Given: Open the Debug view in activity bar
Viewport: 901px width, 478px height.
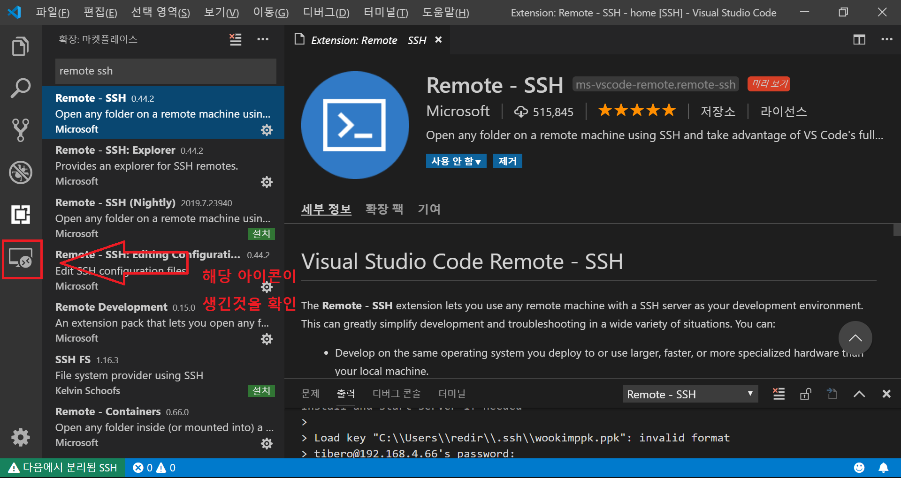Looking at the screenshot, I should point(21,172).
